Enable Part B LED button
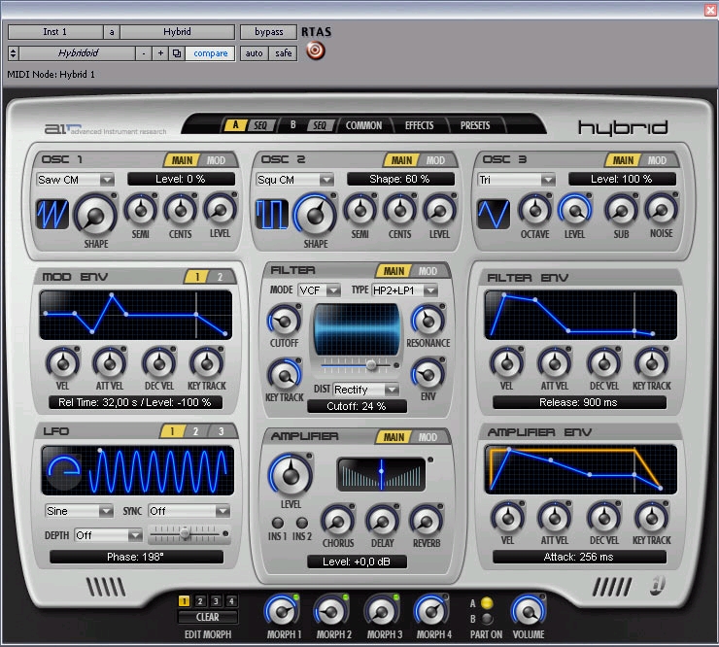Screen dimensions: 719x647 point(487,619)
